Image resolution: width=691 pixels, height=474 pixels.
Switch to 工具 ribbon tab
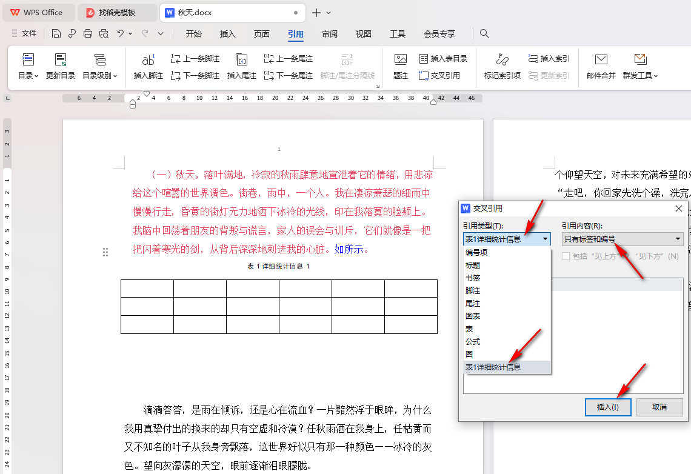pyautogui.click(x=397, y=34)
